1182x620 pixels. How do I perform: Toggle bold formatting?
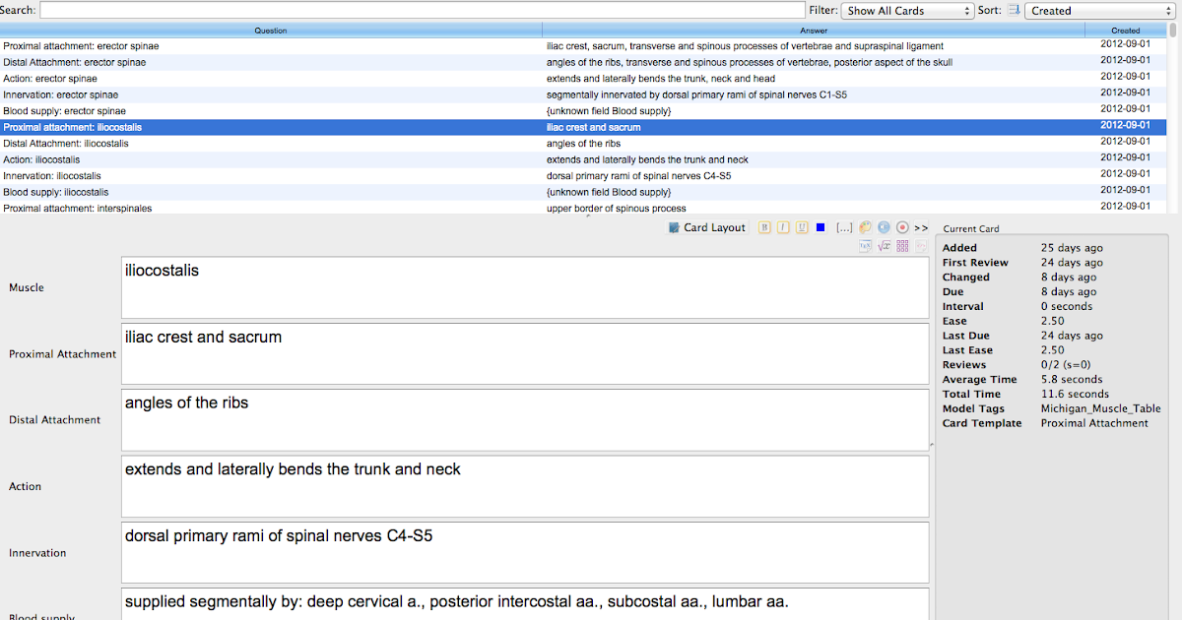764,227
